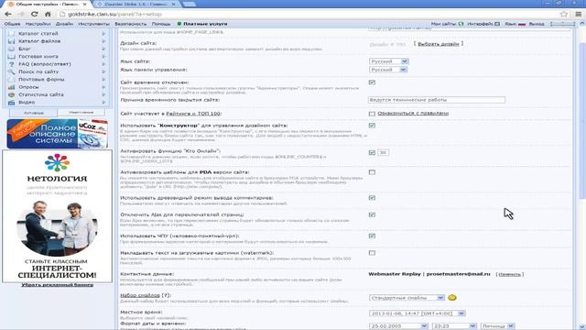This screenshot has height=330, width=586.
Task: Enable PDA version templates checkbox
Action: pyautogui.click(x=372, y=172)
